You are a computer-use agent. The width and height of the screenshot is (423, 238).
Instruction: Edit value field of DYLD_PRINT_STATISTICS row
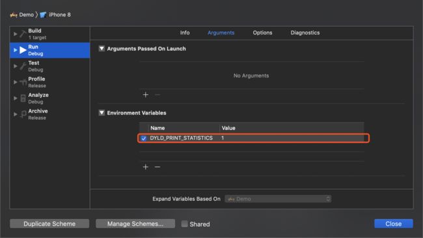(292, 138)
